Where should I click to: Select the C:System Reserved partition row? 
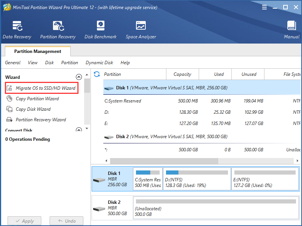click(202, 101)
